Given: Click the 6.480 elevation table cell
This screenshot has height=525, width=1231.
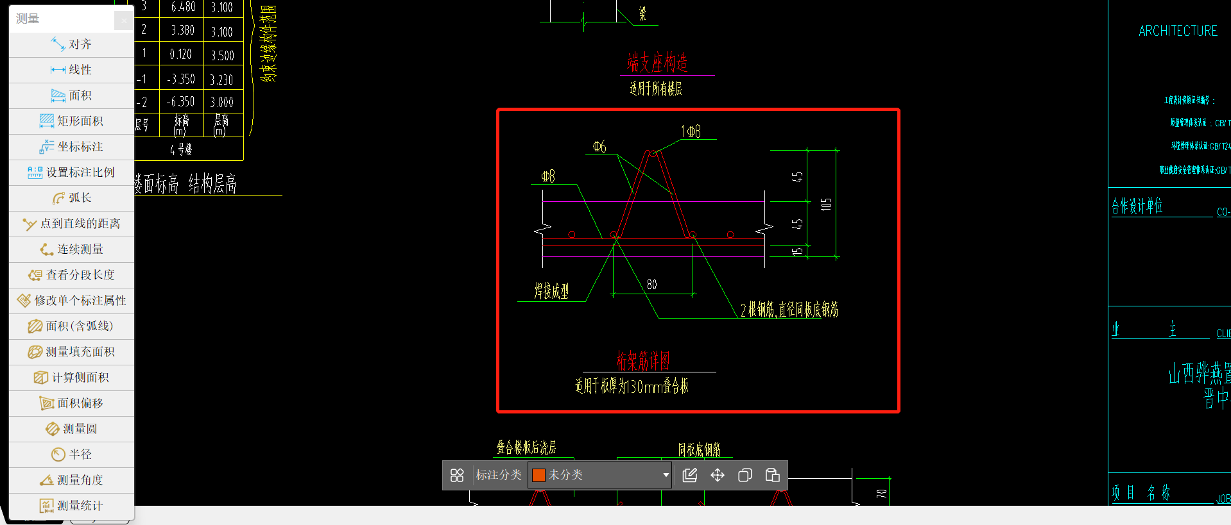Looking at the screenshot, I should (183, 7).
